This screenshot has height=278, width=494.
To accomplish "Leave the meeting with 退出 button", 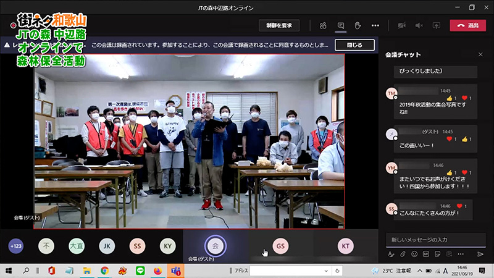I will 467,25.
